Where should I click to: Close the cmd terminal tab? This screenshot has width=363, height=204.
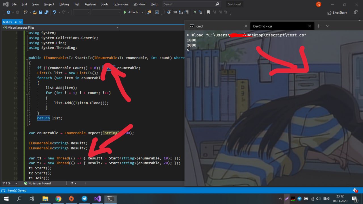click(x=246, y=26)
